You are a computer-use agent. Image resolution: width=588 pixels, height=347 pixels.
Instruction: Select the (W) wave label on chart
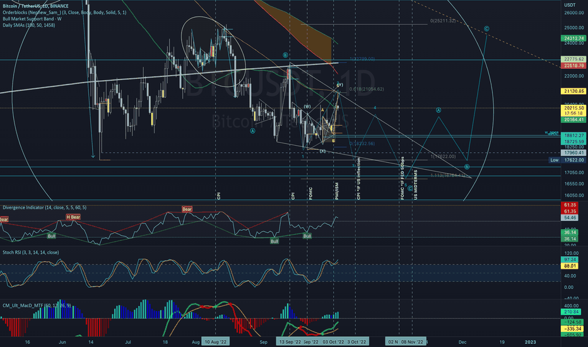tap(307, 107)
